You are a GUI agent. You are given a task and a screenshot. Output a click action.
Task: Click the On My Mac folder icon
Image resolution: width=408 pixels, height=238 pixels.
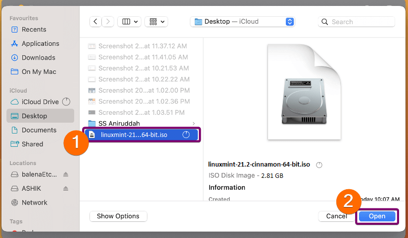(x=14, y=71)
